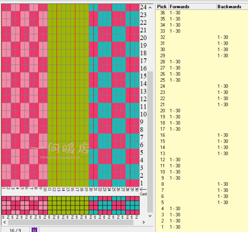Select pick 20 Forwards entry '1 - 30'
Viewport: 248px width, 232px height.
click(175, 111)
